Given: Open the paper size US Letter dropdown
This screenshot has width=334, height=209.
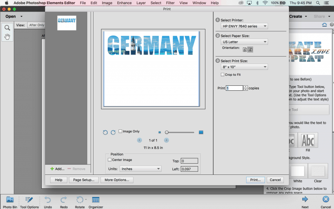Looking at the screenshot, I should pos(244,42).
